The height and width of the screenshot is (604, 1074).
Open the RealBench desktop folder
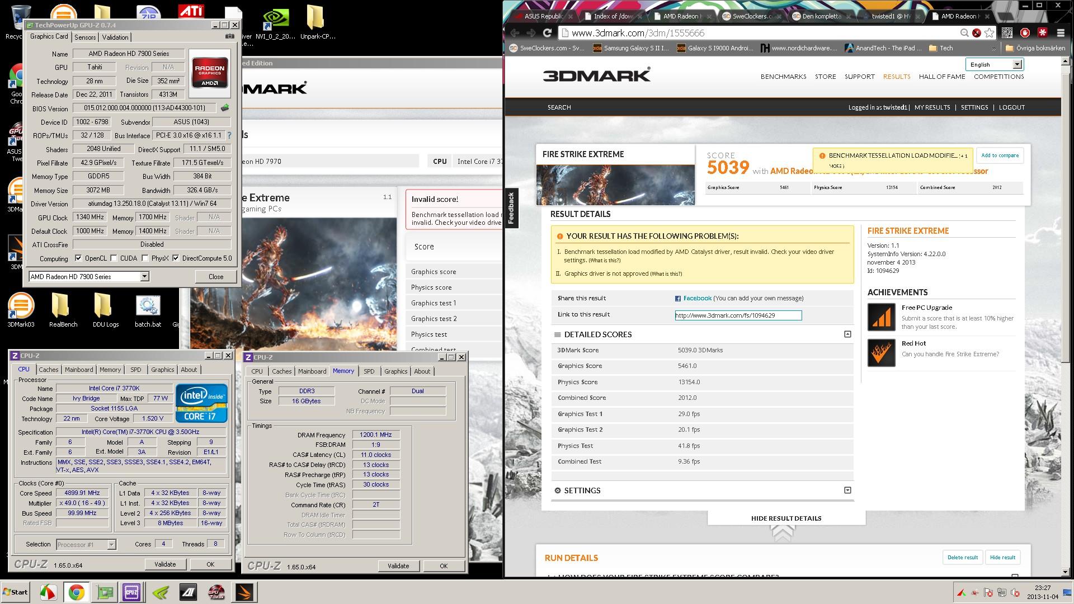(x=63, y=310)
